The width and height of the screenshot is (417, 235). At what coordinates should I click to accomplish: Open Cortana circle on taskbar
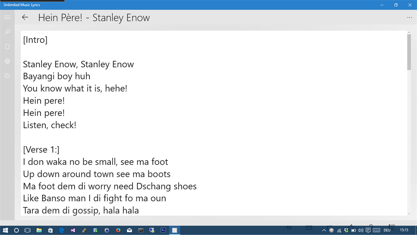17,230
